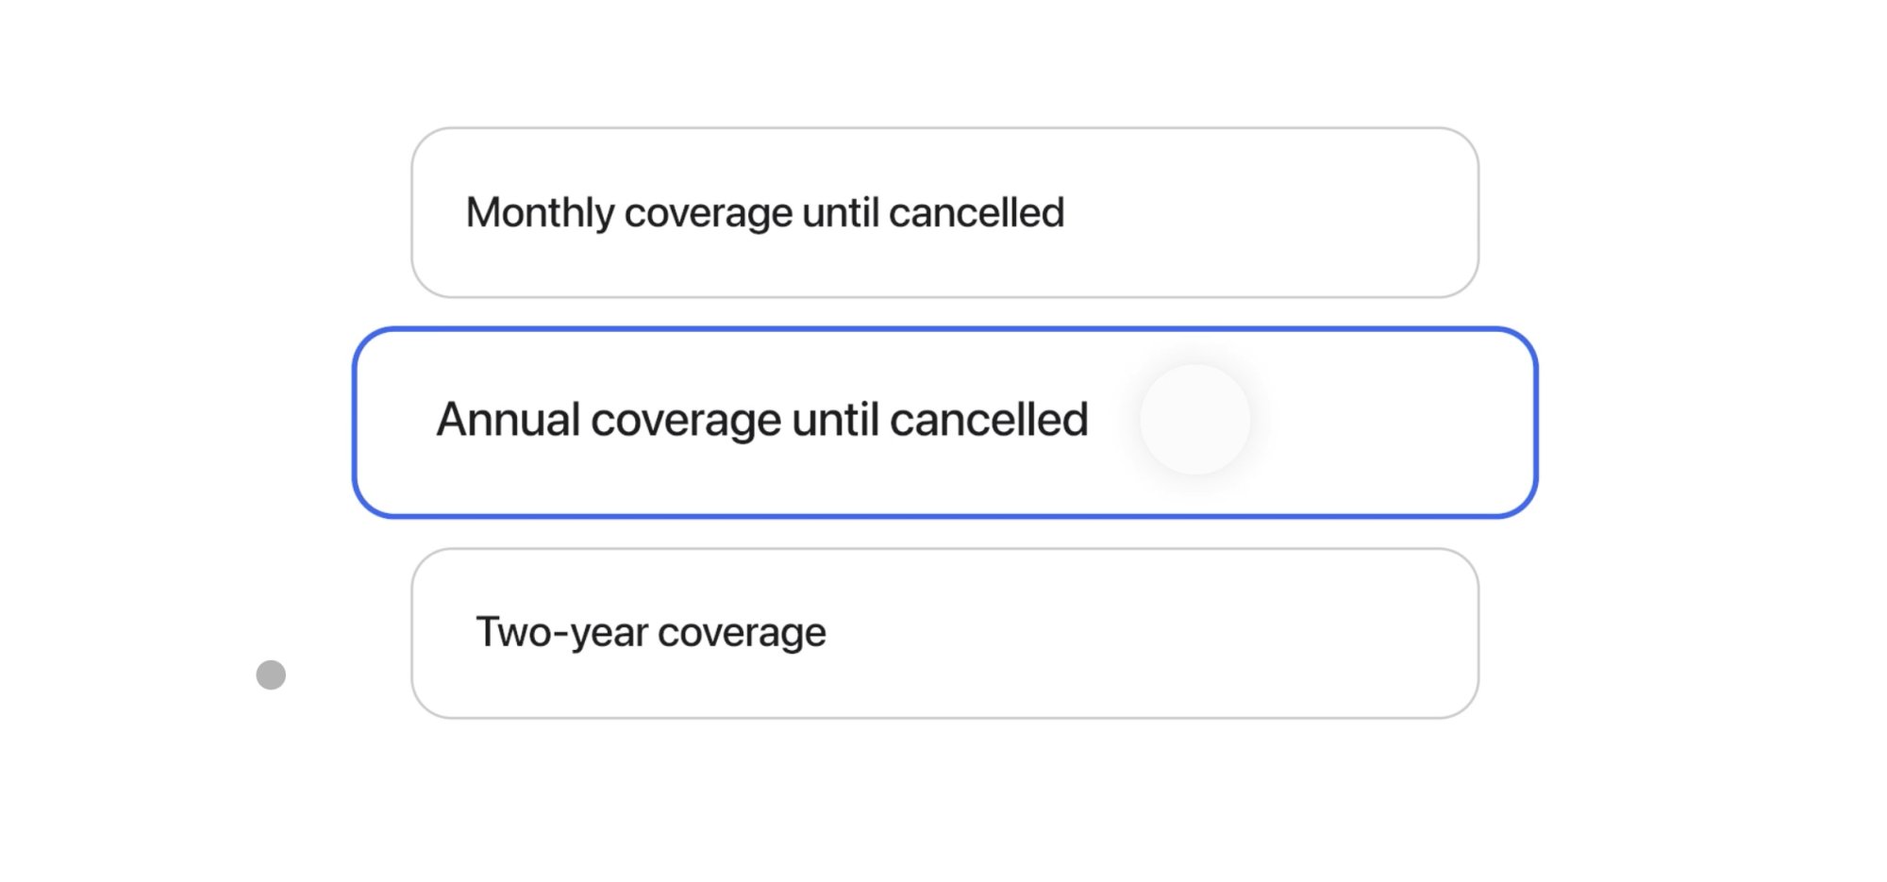Select the yearly renewing coverage plan
The image size is (1887, 882).
[943, 422]
